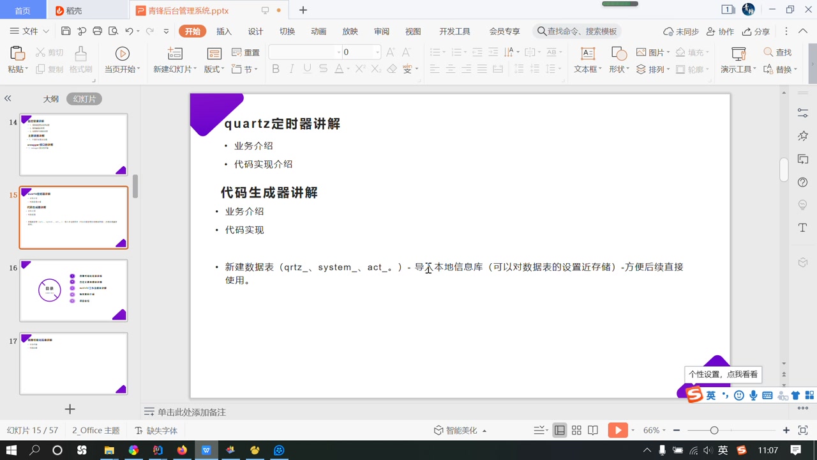The image size is (817, 460).
Task: Click the Layout (版式) icon
Action: 214,54
